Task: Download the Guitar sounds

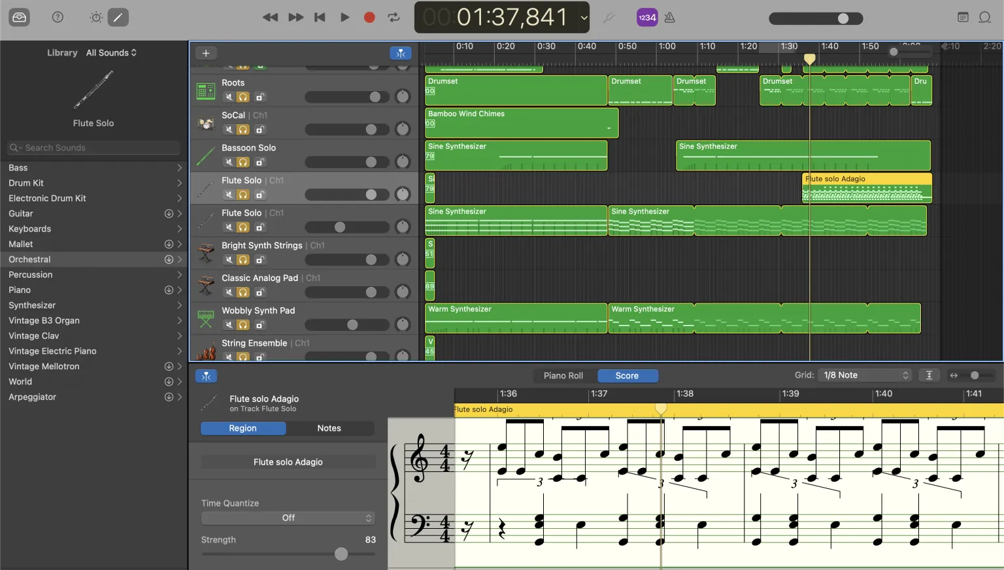Action: pos(169,214)
